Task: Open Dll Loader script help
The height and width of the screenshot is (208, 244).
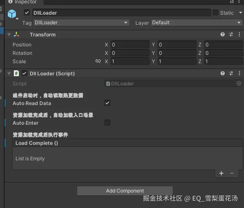Action: pos(223,73)
